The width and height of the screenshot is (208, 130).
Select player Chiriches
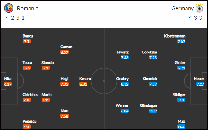pos(30,95)
